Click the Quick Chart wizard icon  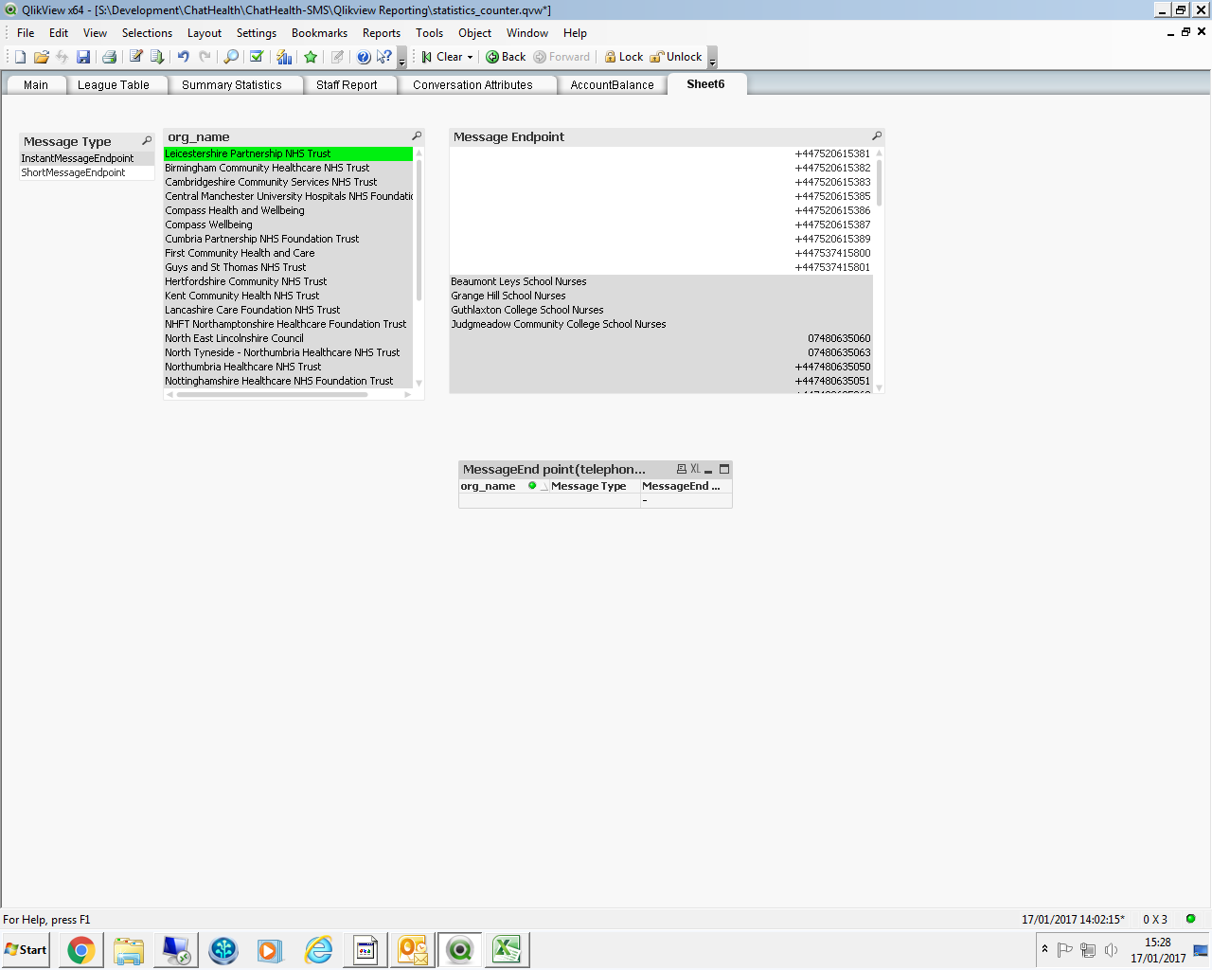284,57
